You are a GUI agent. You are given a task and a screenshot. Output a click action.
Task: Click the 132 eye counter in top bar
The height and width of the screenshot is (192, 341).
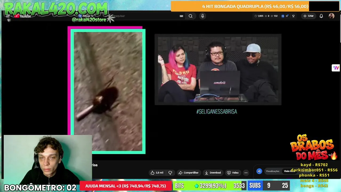click(x=274, y=16)
